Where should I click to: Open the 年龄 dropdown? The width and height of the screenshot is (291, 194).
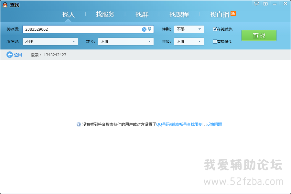[x=189, y=42]
